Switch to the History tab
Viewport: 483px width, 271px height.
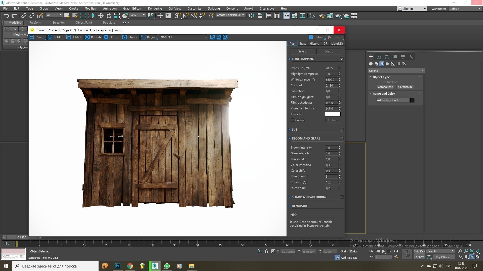pyautogui.click(x=314, y=43)
